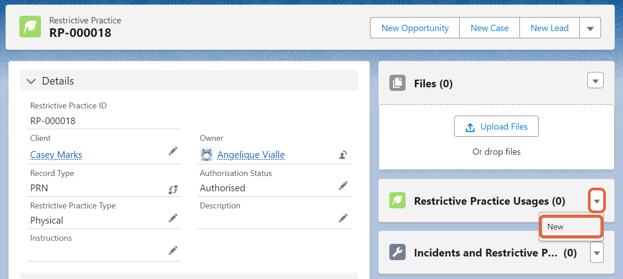623x279 pixels.
Task: Edit the Instructions field pencil icon
Action: (x=173, y=250)
